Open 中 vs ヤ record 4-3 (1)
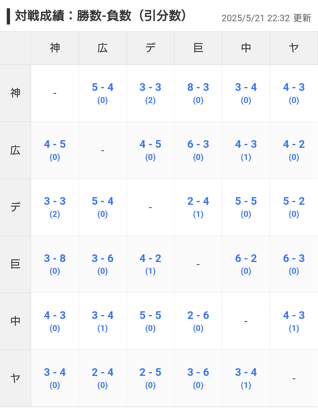 pyautogui.click(x=294, y=321)
